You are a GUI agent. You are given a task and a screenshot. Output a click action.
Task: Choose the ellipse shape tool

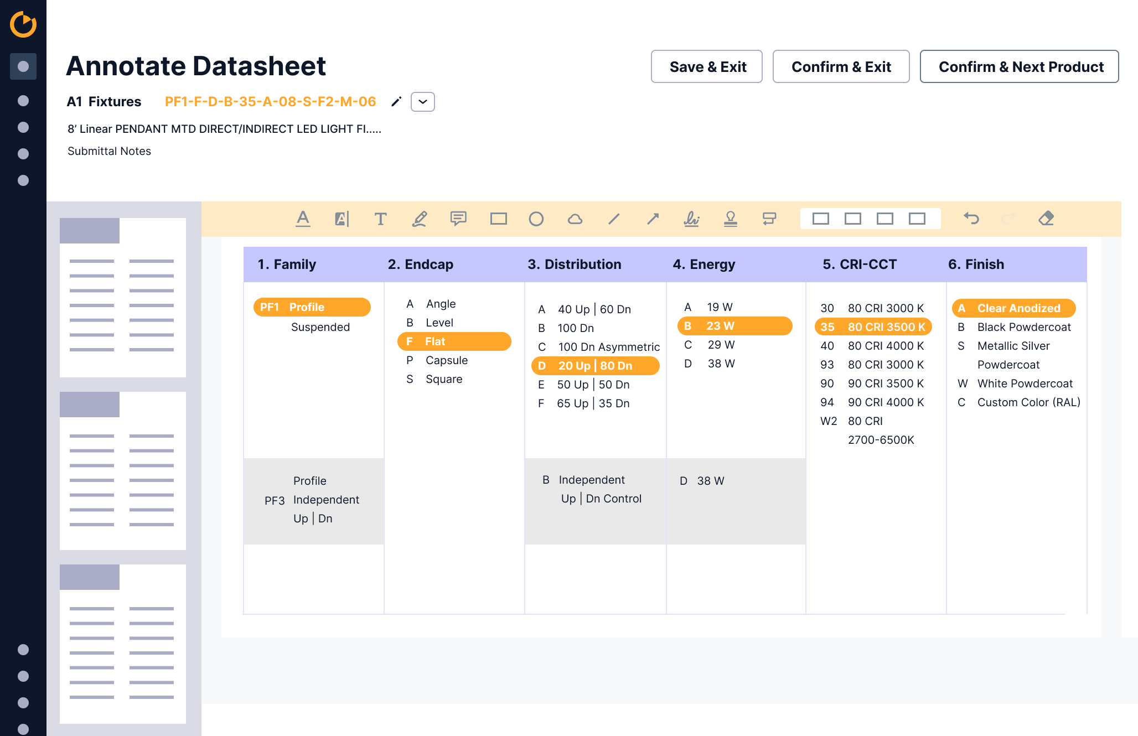[536, 219]
